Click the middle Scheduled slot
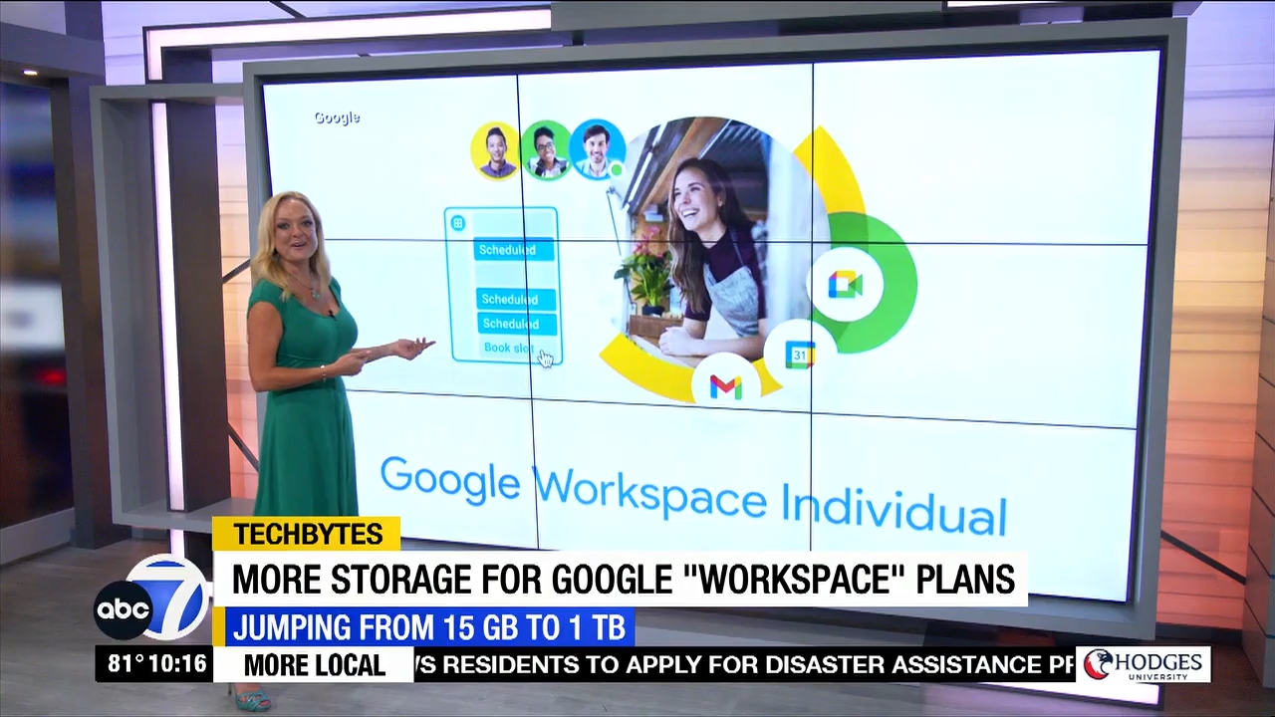 coord(517,299)
